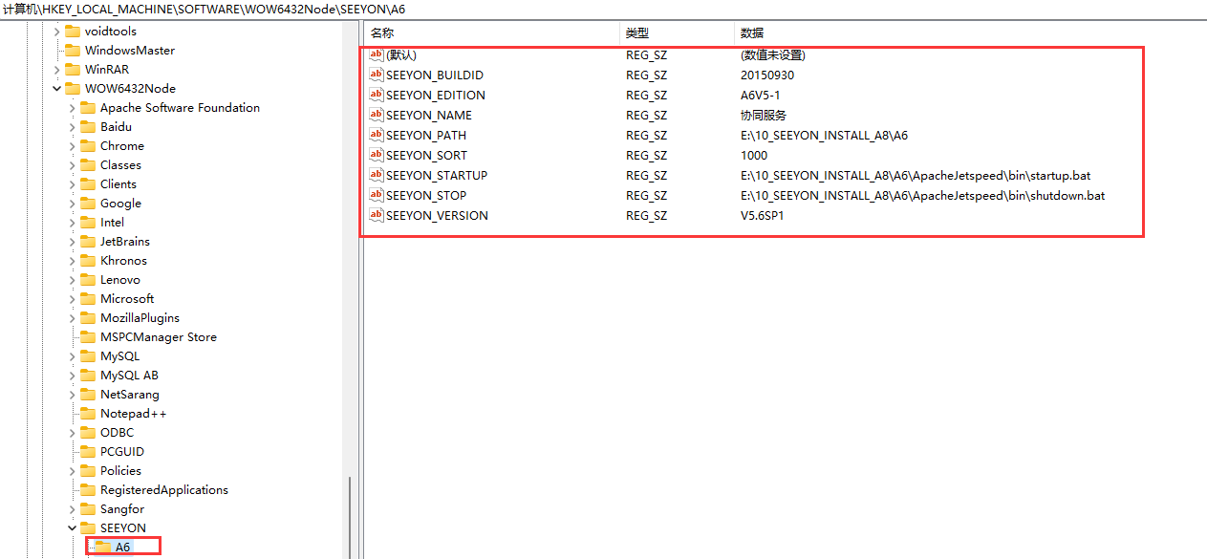The image size is (1207, 559).
Task: Click the string icon beside SEEYON_VERSION
Action: click(x=377, y=215)
